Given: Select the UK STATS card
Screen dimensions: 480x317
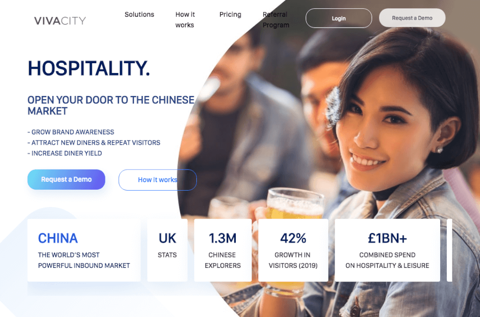Looking at the screenshot, I should tap(167, 250).
